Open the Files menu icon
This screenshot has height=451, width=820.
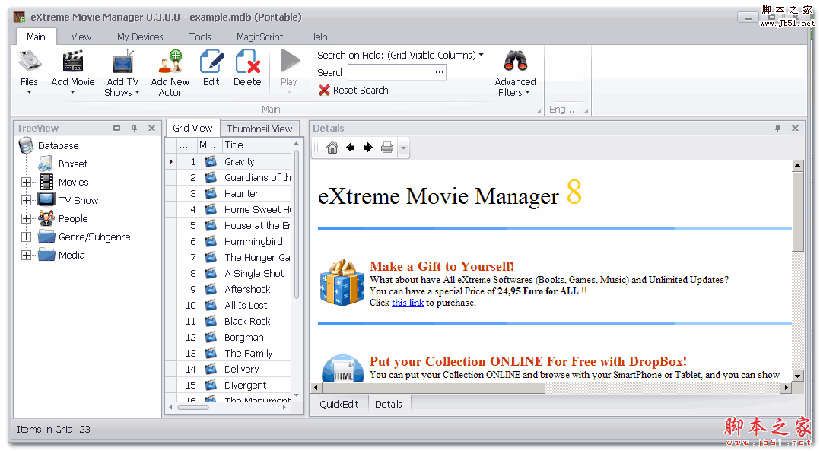coord(29,61)
